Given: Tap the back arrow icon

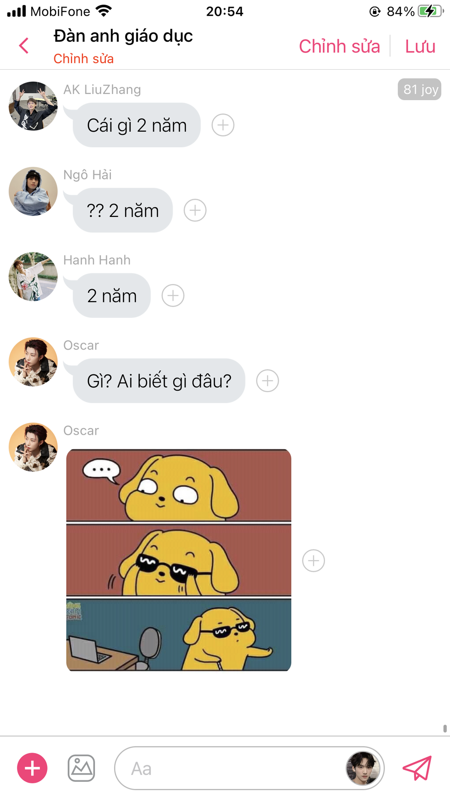Looking at the screenshot, I should (24, 45).
